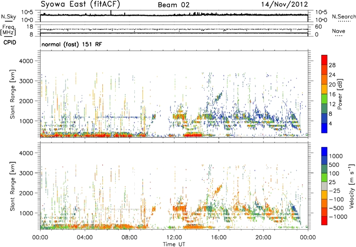This screenshot has width=356, height=247.
Task: Click the red bottom segment of Velocity color bar
Action: 324,221
